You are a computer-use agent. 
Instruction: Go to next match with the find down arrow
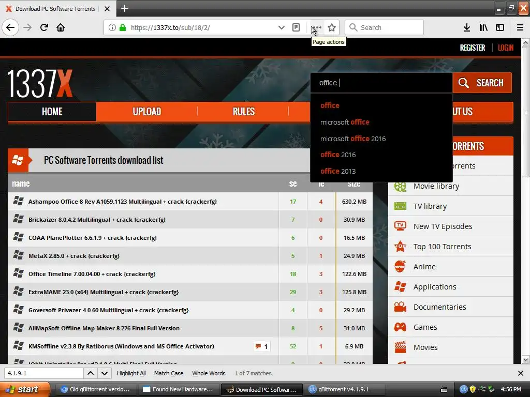pos(105,373)
